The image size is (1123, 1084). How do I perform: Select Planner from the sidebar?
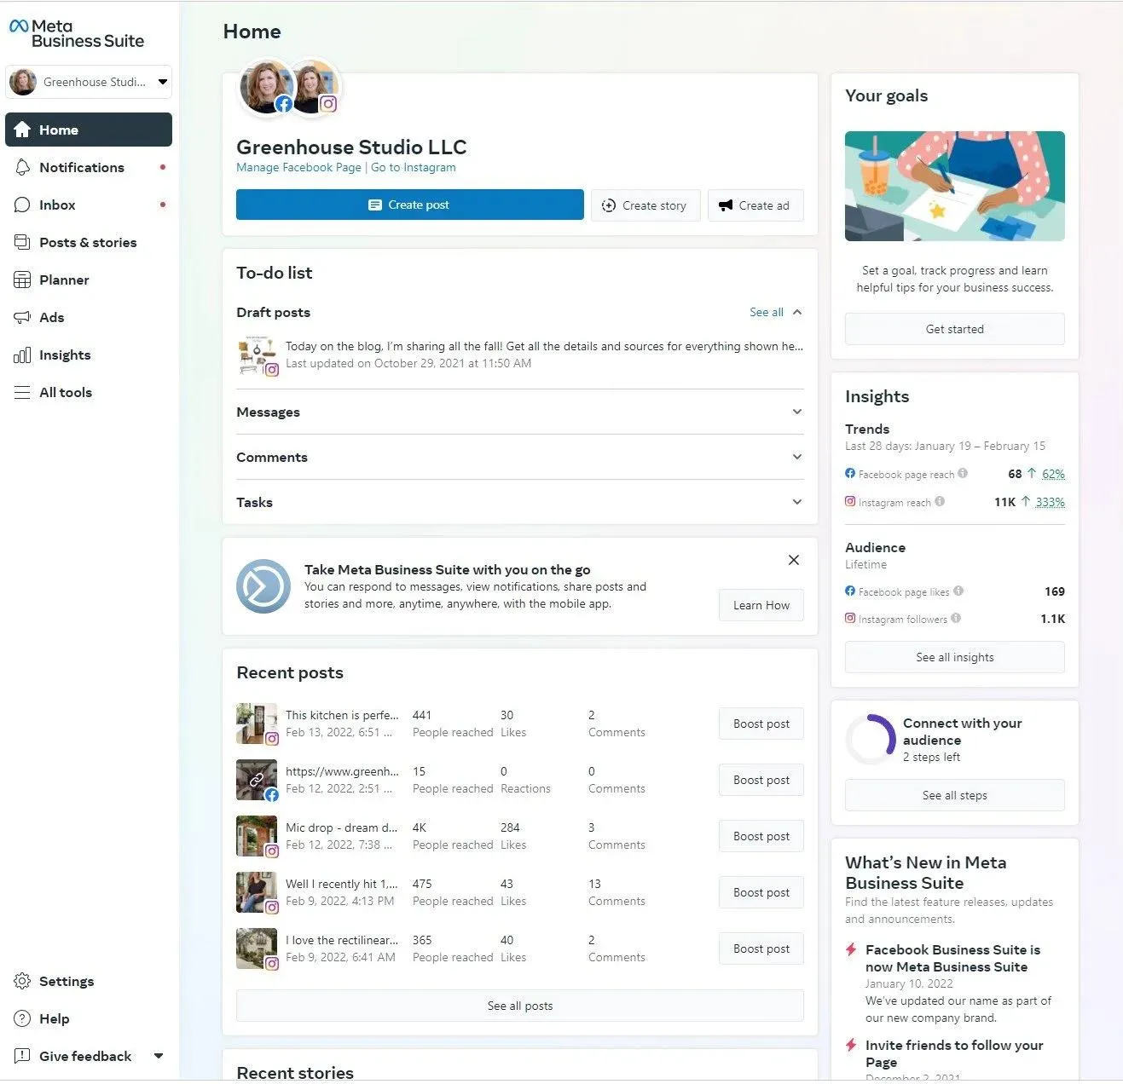(x=89, y=280)
